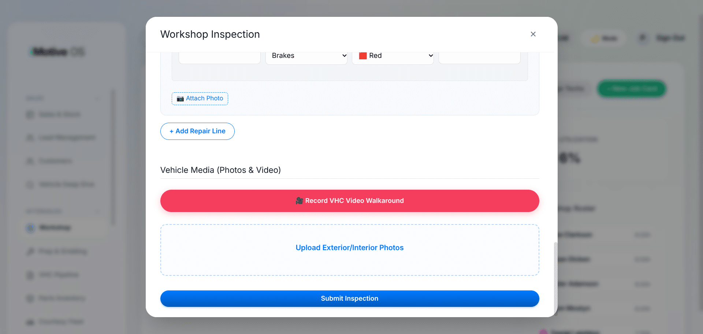Click the Attach Photo button
Image resolution: width=703 pixels, height=334 pixels.
point(200,99)
